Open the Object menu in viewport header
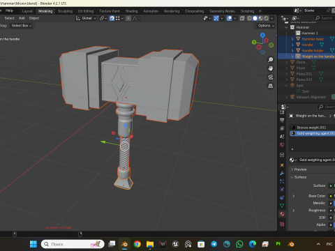Image resolution: width=335 pixels, height=251 pixels. click(34, 18)
